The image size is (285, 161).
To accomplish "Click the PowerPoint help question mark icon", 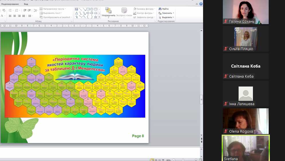I will [x=201, y=4].
